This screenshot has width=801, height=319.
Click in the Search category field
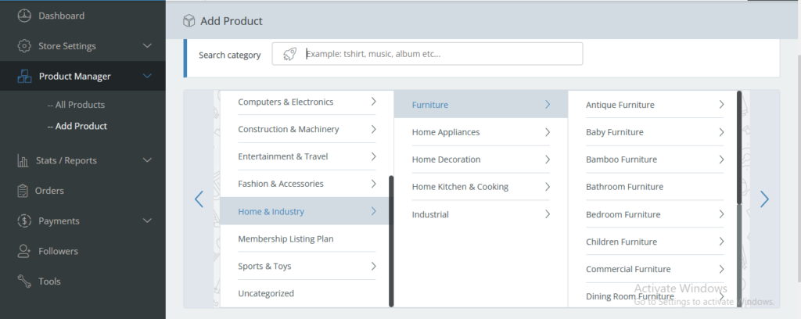click(x=442, y=54)
